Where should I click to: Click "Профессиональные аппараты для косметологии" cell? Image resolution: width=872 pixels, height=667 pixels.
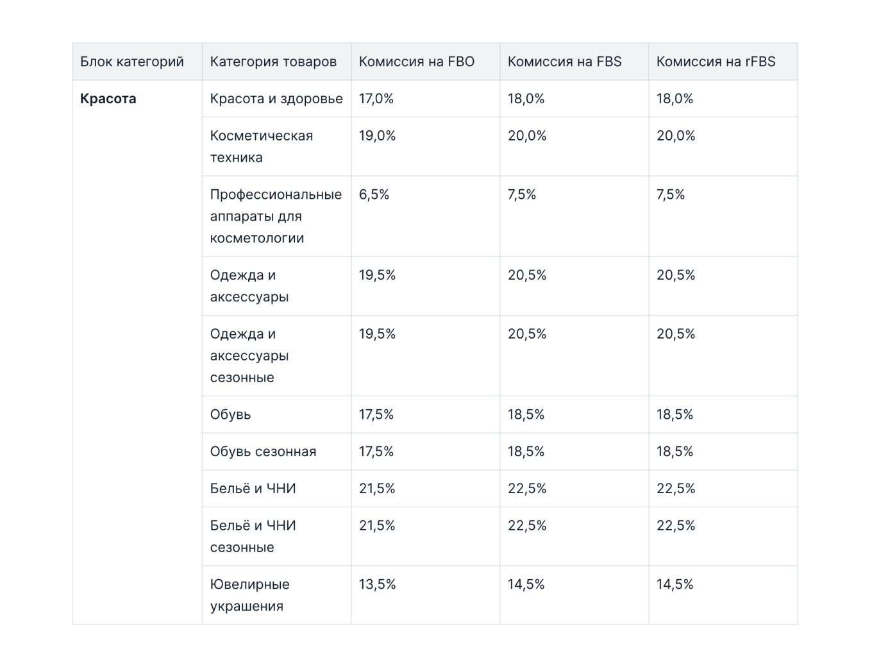(276, 216)
